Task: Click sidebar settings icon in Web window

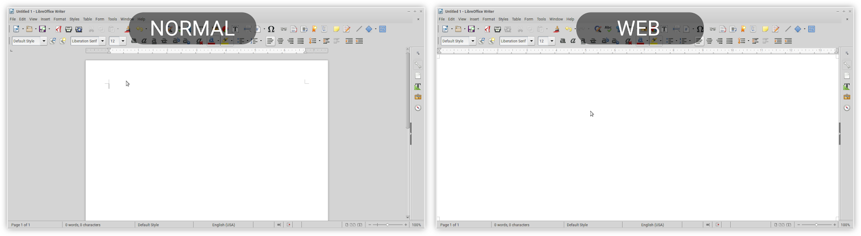Action: tap(846, 53)
